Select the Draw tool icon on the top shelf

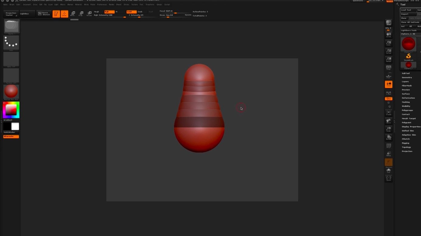[64, 14]
